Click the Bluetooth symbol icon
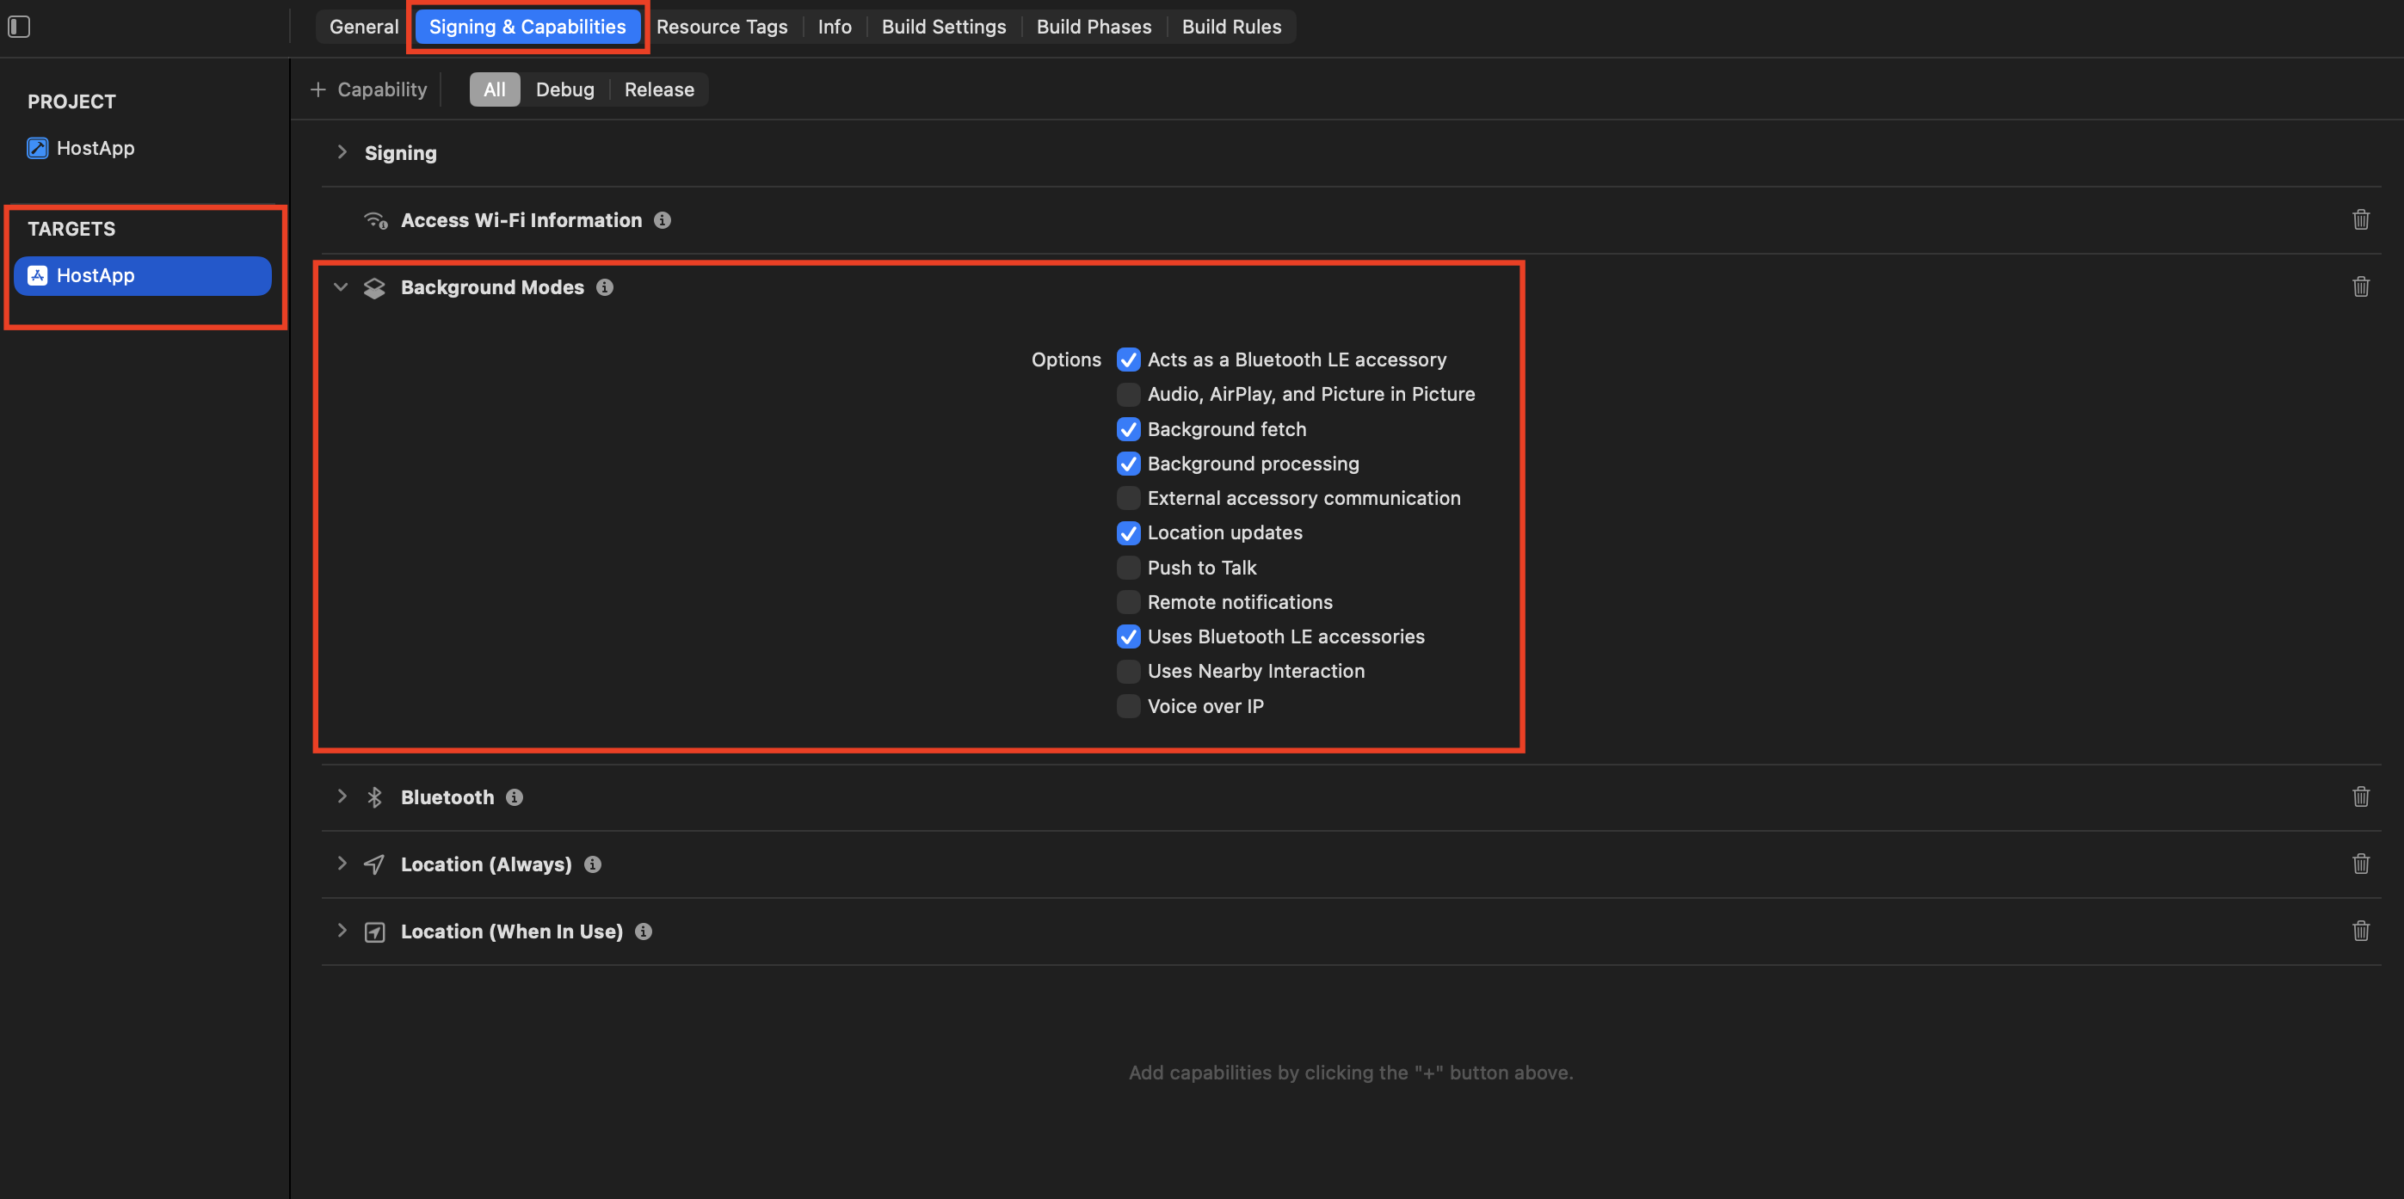Screen dimensions: 2404x1199 point(374,796)
